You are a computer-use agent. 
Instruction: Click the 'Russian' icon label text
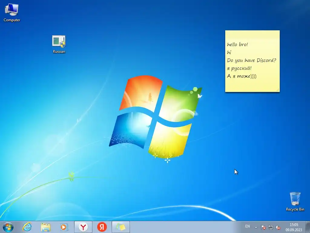tap(59, 52)
